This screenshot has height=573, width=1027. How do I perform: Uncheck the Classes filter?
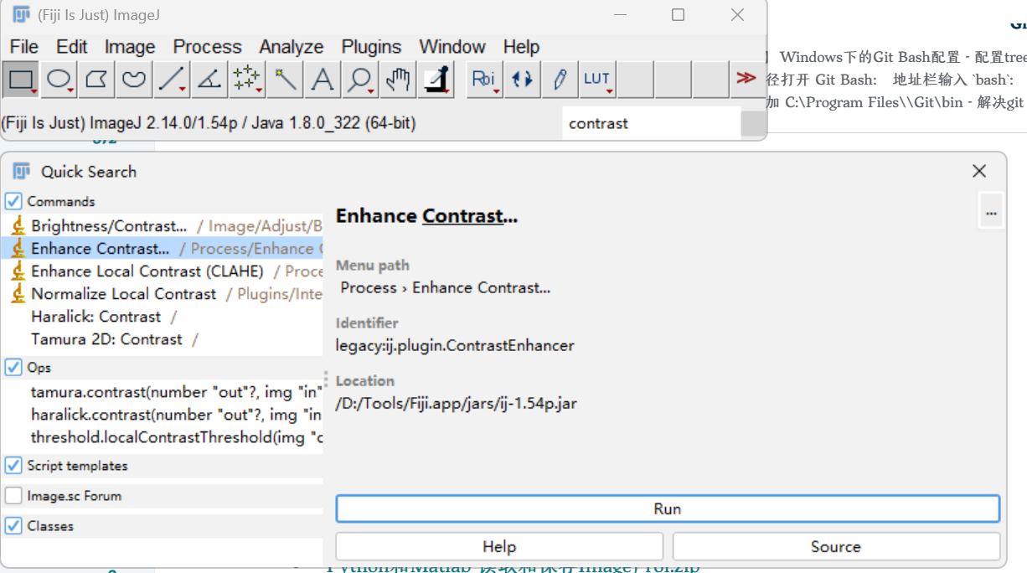[x=13, y=526]
